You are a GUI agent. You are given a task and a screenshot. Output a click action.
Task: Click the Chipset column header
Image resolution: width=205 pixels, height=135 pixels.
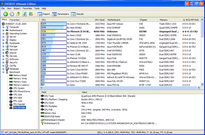point(148,20)
